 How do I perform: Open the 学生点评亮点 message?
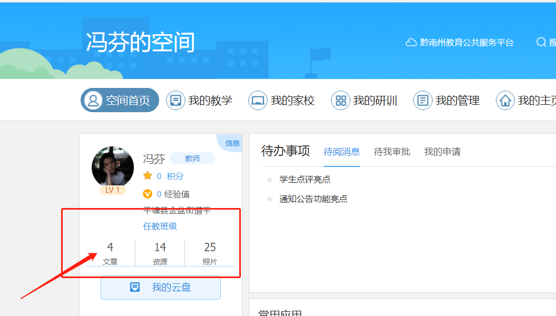pyautogui.click(x=305, y=180)
